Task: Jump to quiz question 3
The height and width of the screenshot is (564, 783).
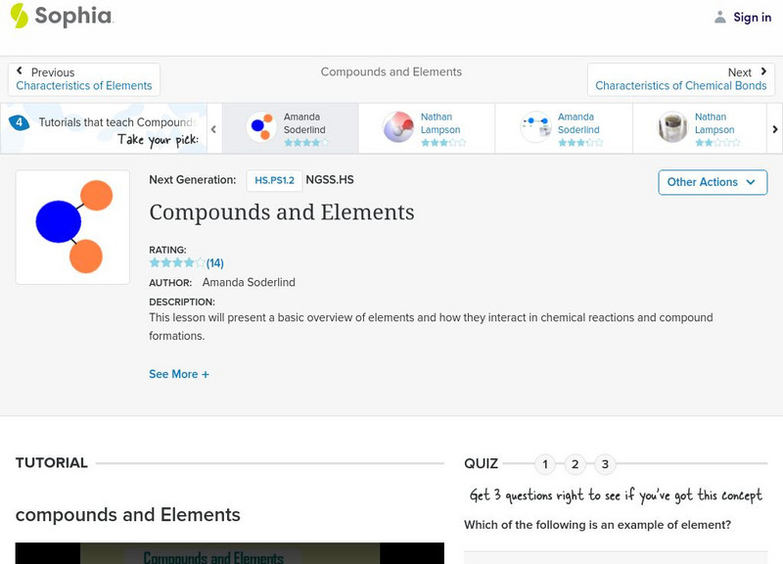Action: pos(605,464)
